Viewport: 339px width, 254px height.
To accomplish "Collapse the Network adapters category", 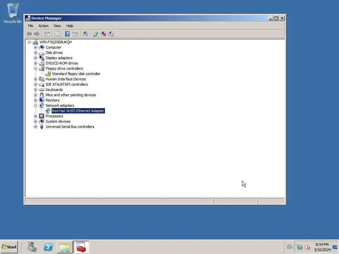I will [x=35, y=106].
